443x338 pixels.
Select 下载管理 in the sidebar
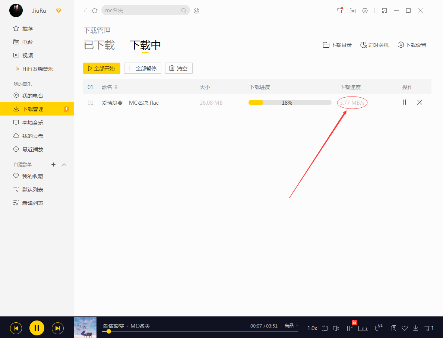(x=37, y=109)
